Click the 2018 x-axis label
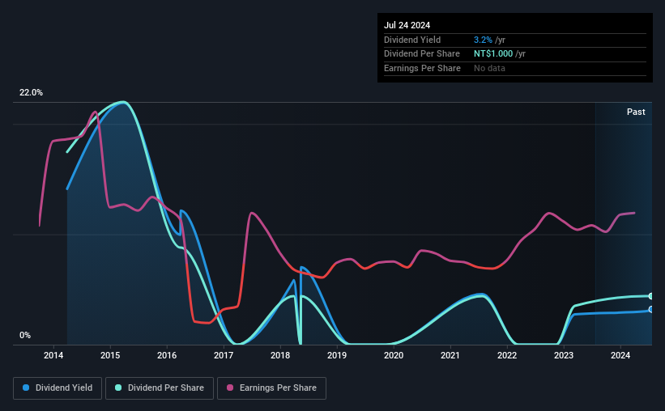 (280, 355)
